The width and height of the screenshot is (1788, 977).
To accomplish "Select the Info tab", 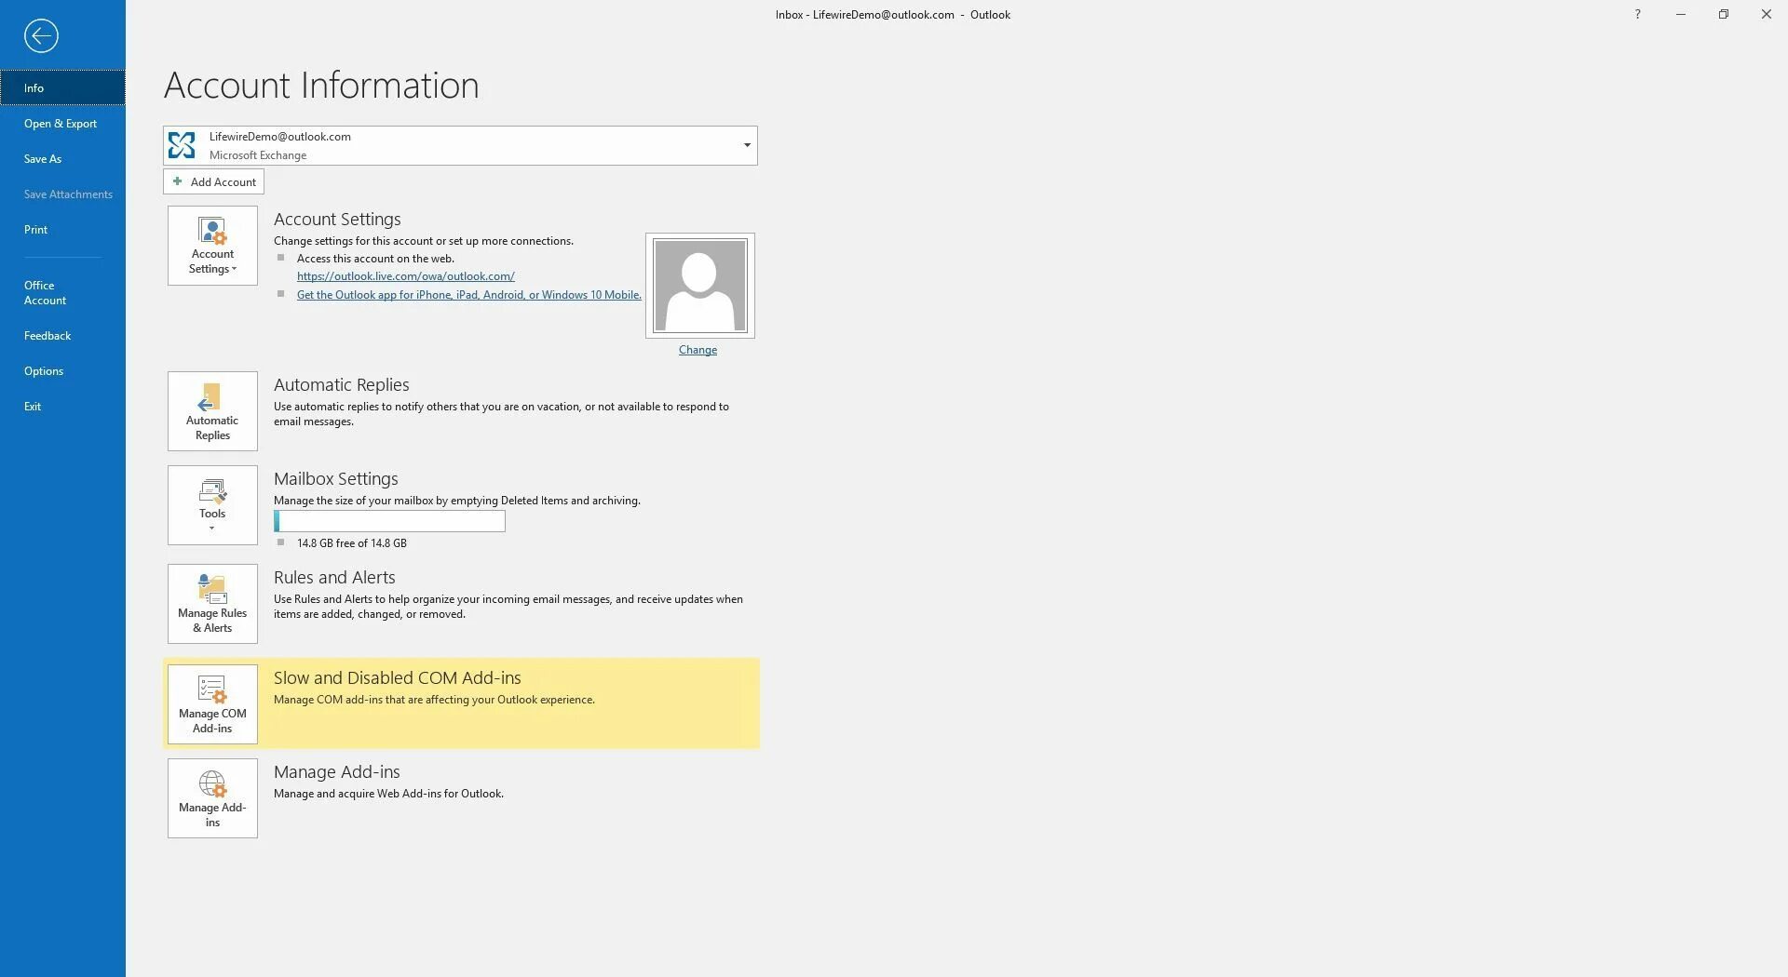I will [x=62, y=87].
